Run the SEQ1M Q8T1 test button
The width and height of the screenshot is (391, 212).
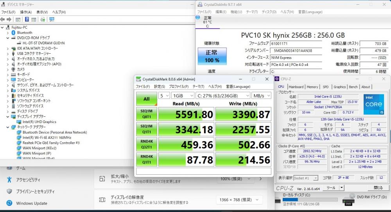pos(146,114)
